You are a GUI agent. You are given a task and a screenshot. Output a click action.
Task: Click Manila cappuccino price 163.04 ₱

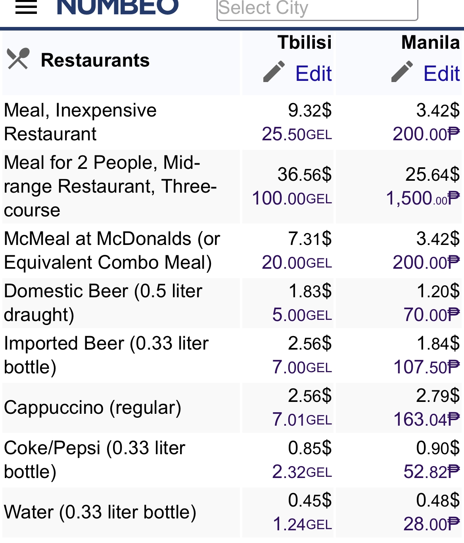coord(426,420)
